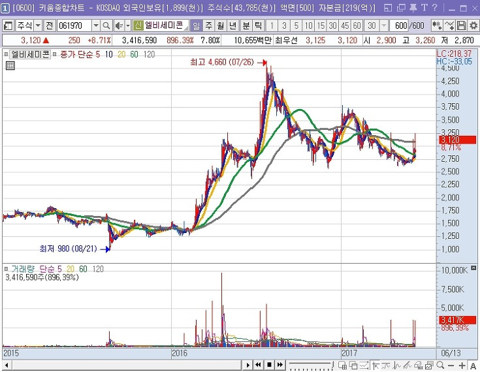Click the pin window icon in title bar
The width and height of the screenshot is (480, 372).
point(413,8)
